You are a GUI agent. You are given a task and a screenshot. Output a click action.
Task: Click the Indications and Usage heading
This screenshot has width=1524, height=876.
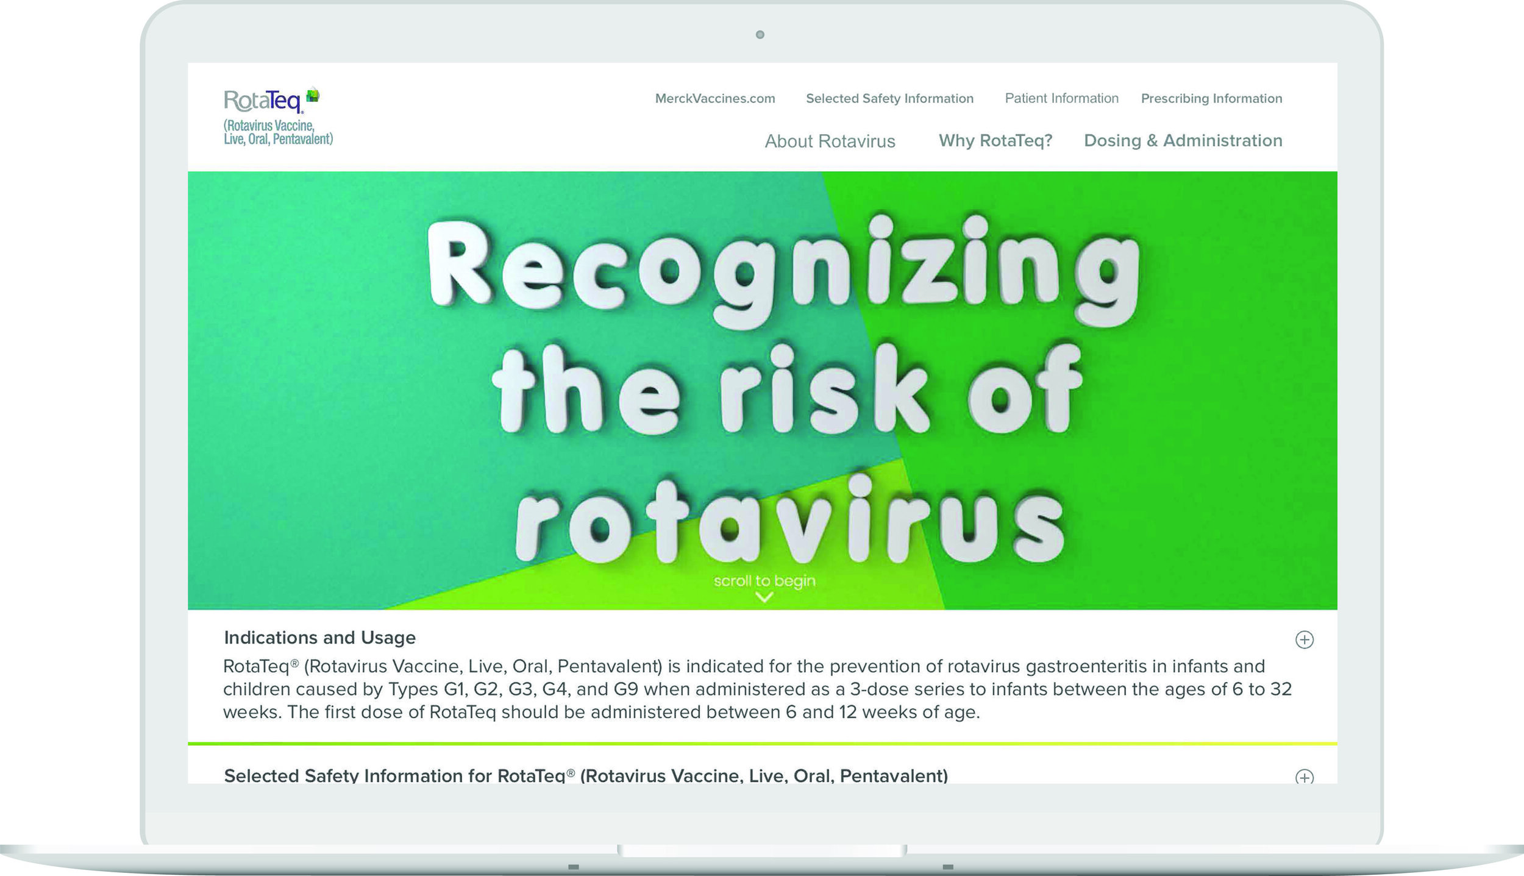(319, 638)
